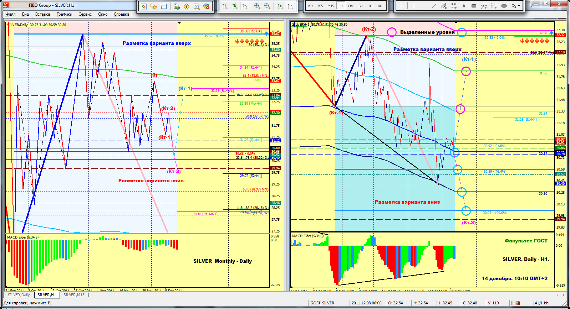This screenshot has height=309, width=570.
Task: Set timeframe to H1
Action: [341, 6]
